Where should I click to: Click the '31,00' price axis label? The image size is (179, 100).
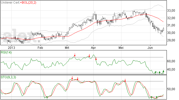coord(171,25)
